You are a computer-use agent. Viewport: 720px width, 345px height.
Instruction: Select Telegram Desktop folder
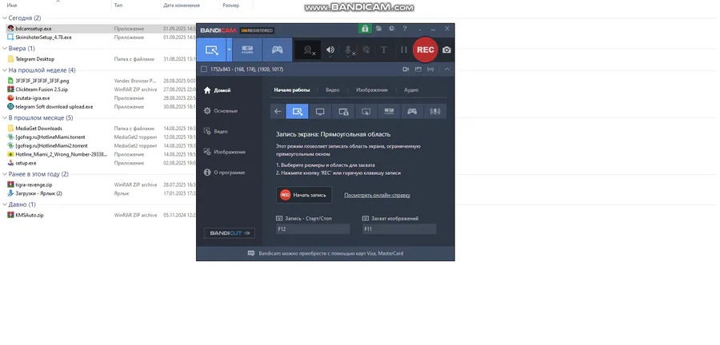pos(34,59)
